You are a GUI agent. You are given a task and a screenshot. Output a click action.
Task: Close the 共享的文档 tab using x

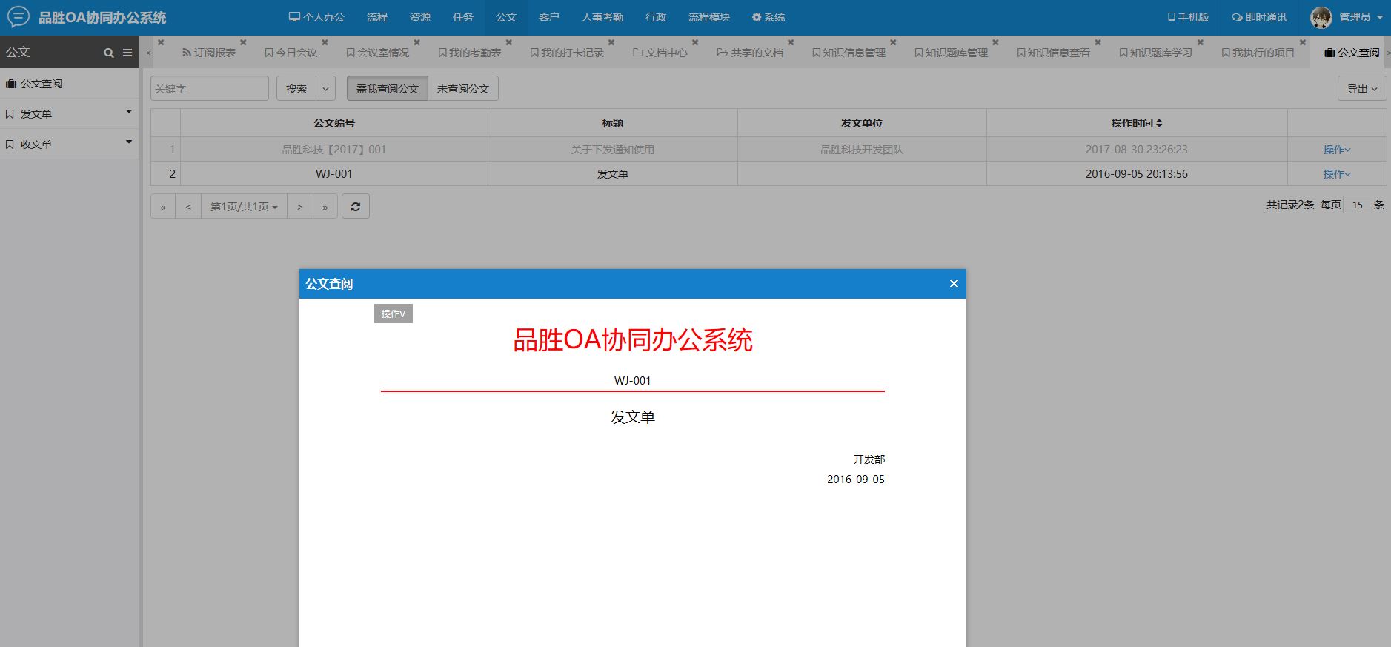pos(790,42)
